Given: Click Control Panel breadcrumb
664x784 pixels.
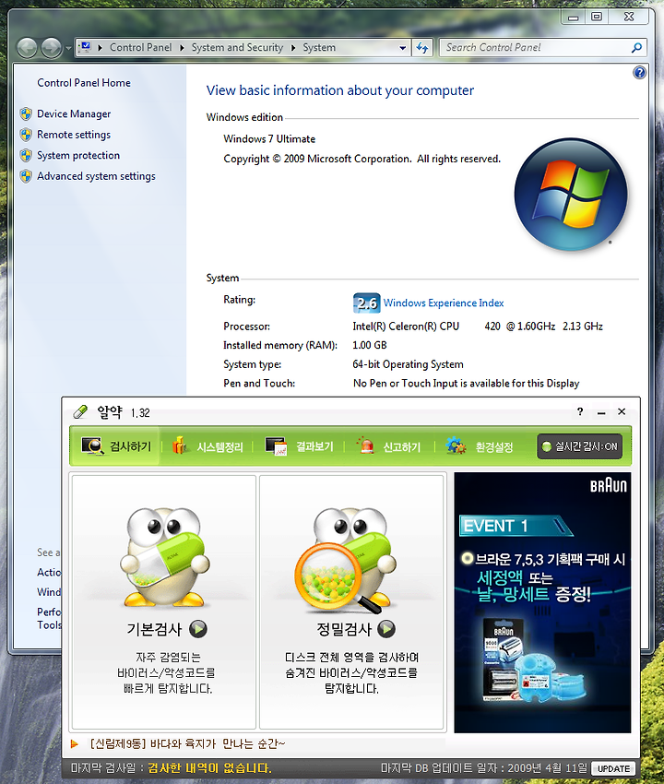Looking at the screenshot, I should pos(140,47).
